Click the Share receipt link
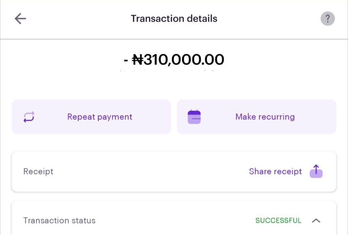 [275, 171]
